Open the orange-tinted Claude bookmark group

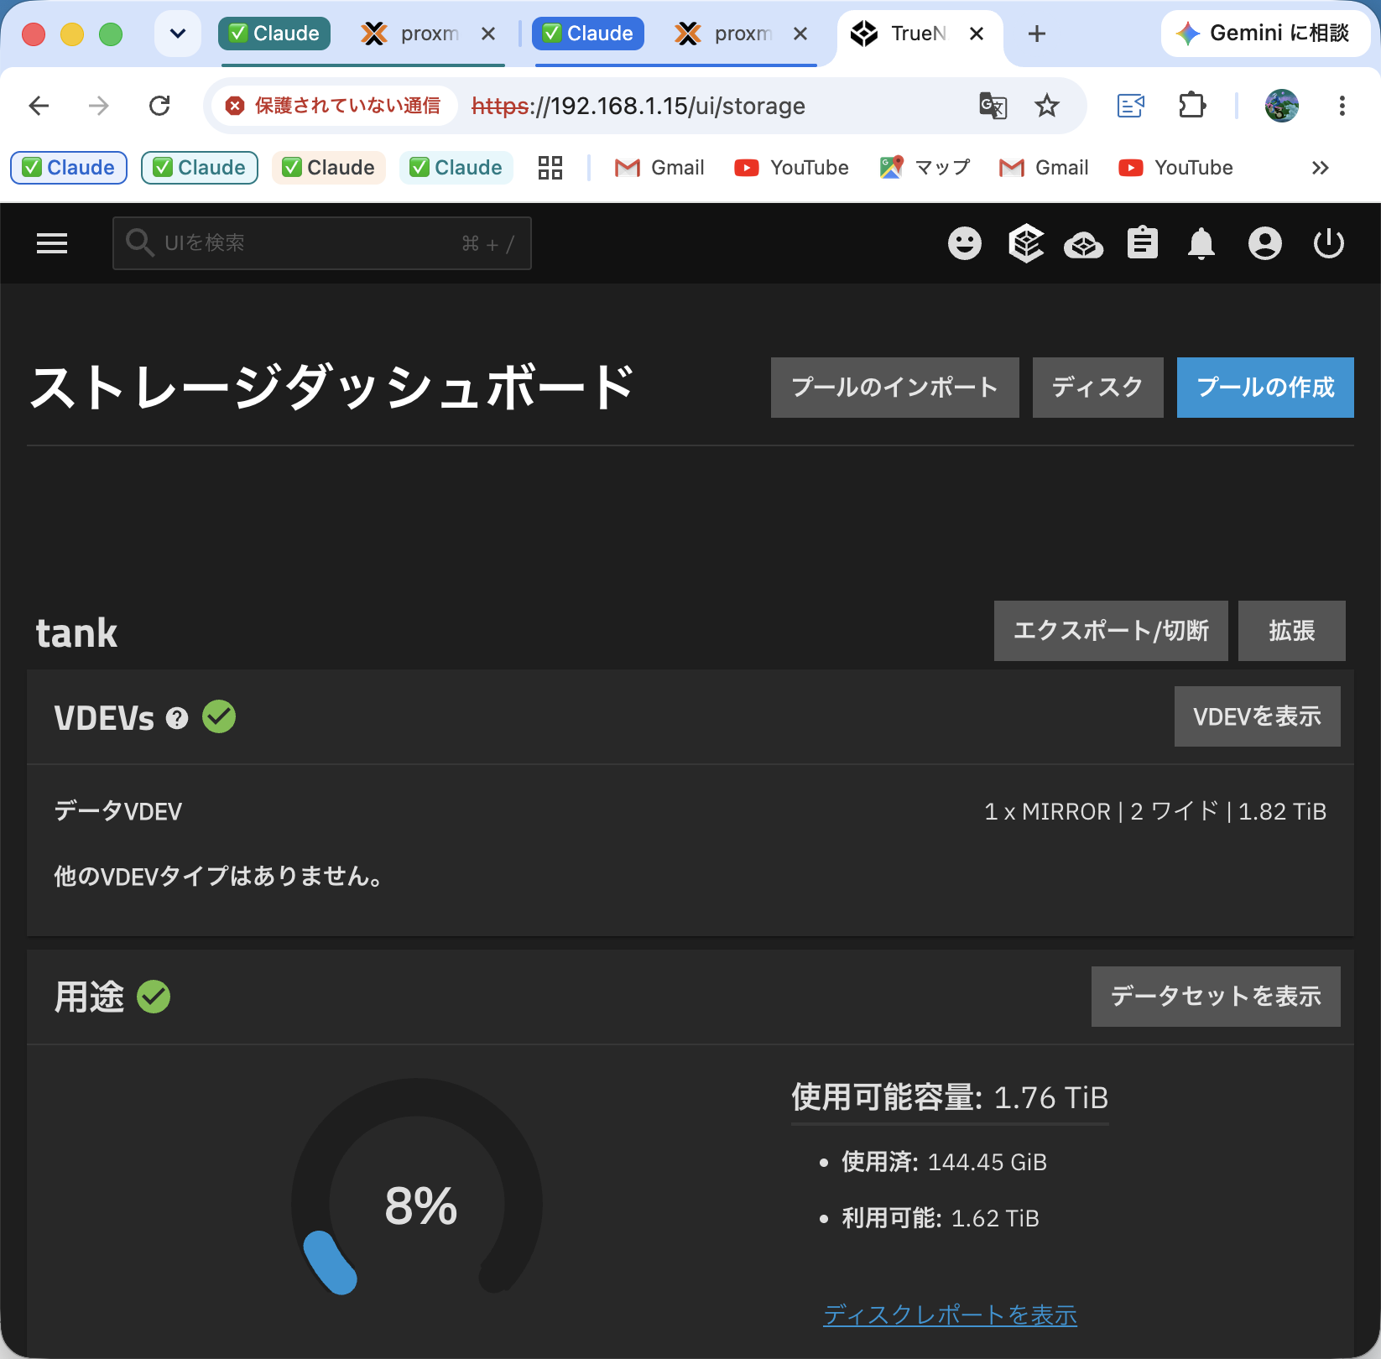coord(329,168)
